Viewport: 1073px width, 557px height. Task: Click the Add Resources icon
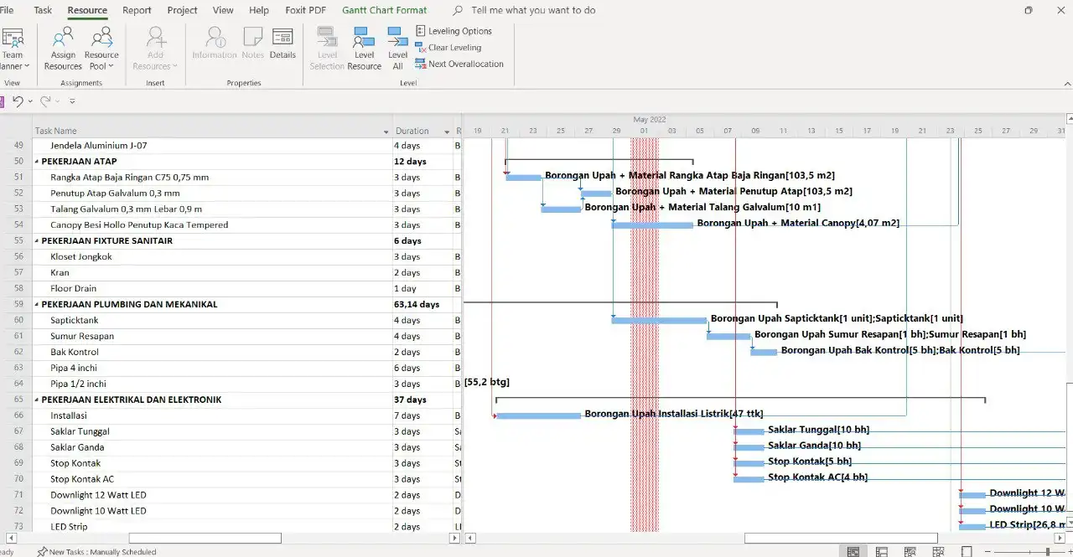[155, 49]
